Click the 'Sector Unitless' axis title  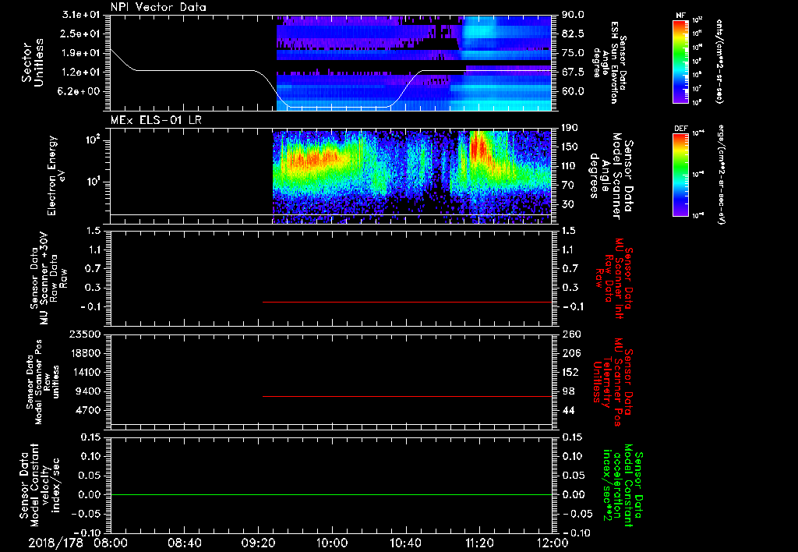(x=33, y=62)
